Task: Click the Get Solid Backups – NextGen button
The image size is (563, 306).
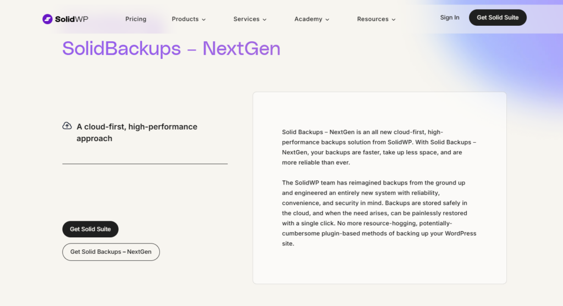Action: [111, 252]
